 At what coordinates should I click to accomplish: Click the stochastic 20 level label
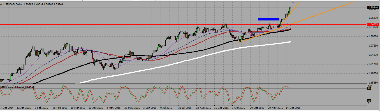pyautogui.click(x=369, y=101)
